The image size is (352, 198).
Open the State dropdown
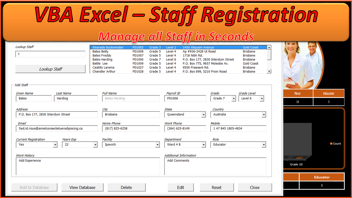point(204,115)
